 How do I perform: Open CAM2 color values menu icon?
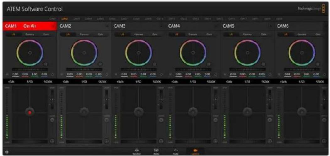[x=61, y=74]
